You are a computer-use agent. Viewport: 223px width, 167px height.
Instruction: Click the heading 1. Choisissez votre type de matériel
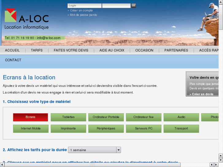pos(37,102)
